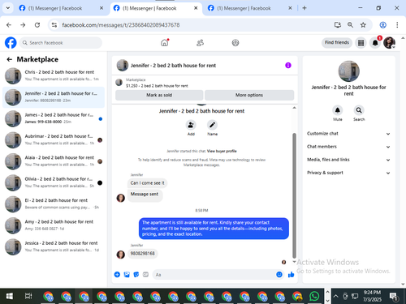Open Task View on taskbar

pos(28,296)
